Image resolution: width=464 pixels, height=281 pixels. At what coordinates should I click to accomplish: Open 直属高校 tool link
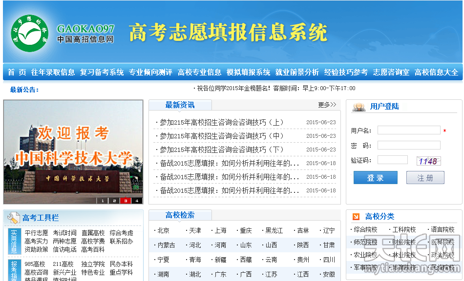(93, 233)
